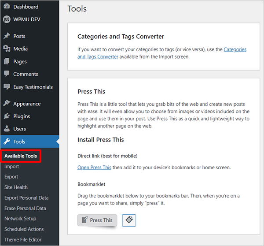Copy bookmarklet code via clipboard icon button
Screen dimensions: 264x246
(129, 220)
